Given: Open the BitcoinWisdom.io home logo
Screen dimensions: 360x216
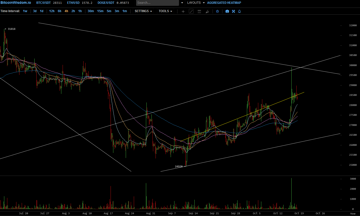Looking at the screenshot, I should point(16,3).
